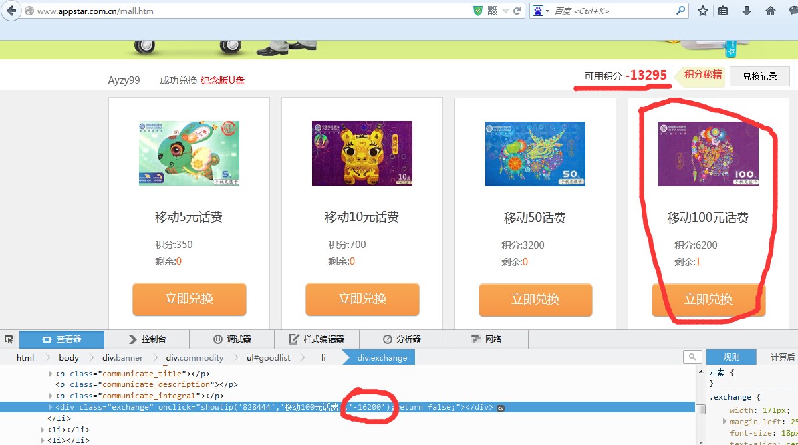Click 积分:6200 text

[x=696, y=245]
